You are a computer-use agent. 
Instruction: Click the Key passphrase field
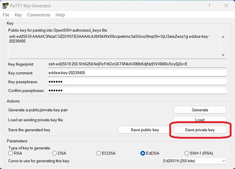pos(137,82)
